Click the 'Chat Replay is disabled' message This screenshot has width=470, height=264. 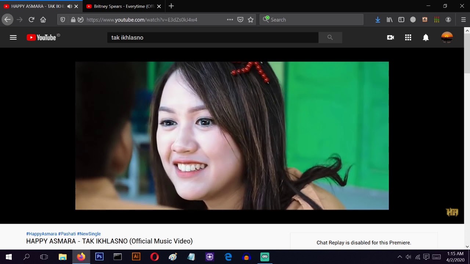tap(364, 243)
